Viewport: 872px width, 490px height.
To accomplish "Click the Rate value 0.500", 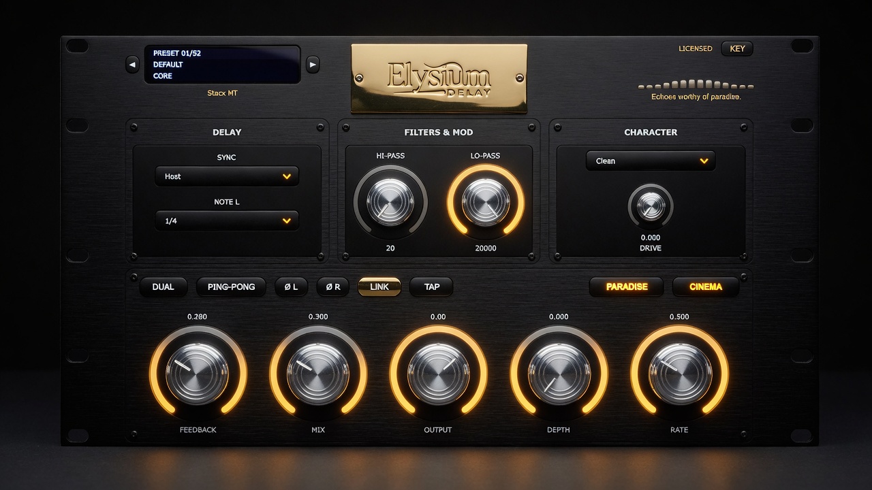I will point(679,316).
